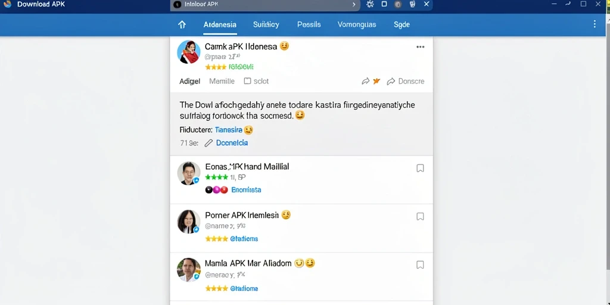Switch to the Vomonguas tab

pyautogui.click(x=357, y=24)
